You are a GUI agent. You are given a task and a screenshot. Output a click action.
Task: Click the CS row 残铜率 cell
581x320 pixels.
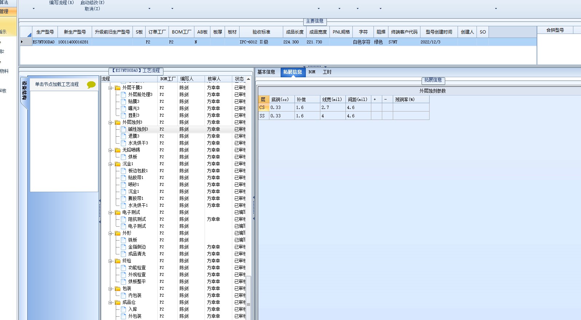click(411, 108)
